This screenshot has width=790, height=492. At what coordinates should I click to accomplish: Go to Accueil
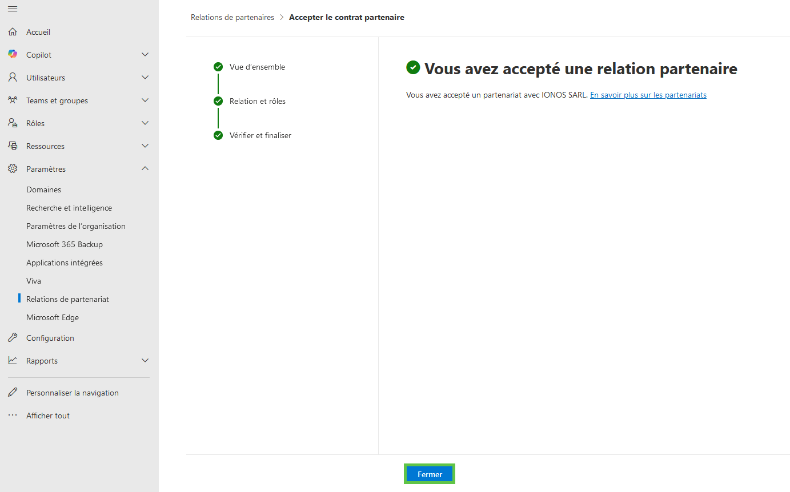pos(38,32)
